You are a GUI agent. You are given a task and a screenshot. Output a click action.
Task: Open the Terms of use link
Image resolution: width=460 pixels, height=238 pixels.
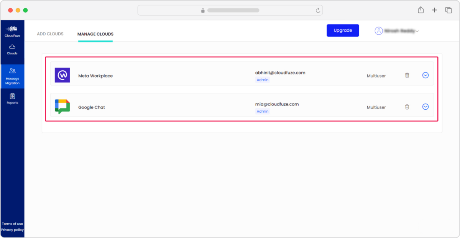pos(12,224)
